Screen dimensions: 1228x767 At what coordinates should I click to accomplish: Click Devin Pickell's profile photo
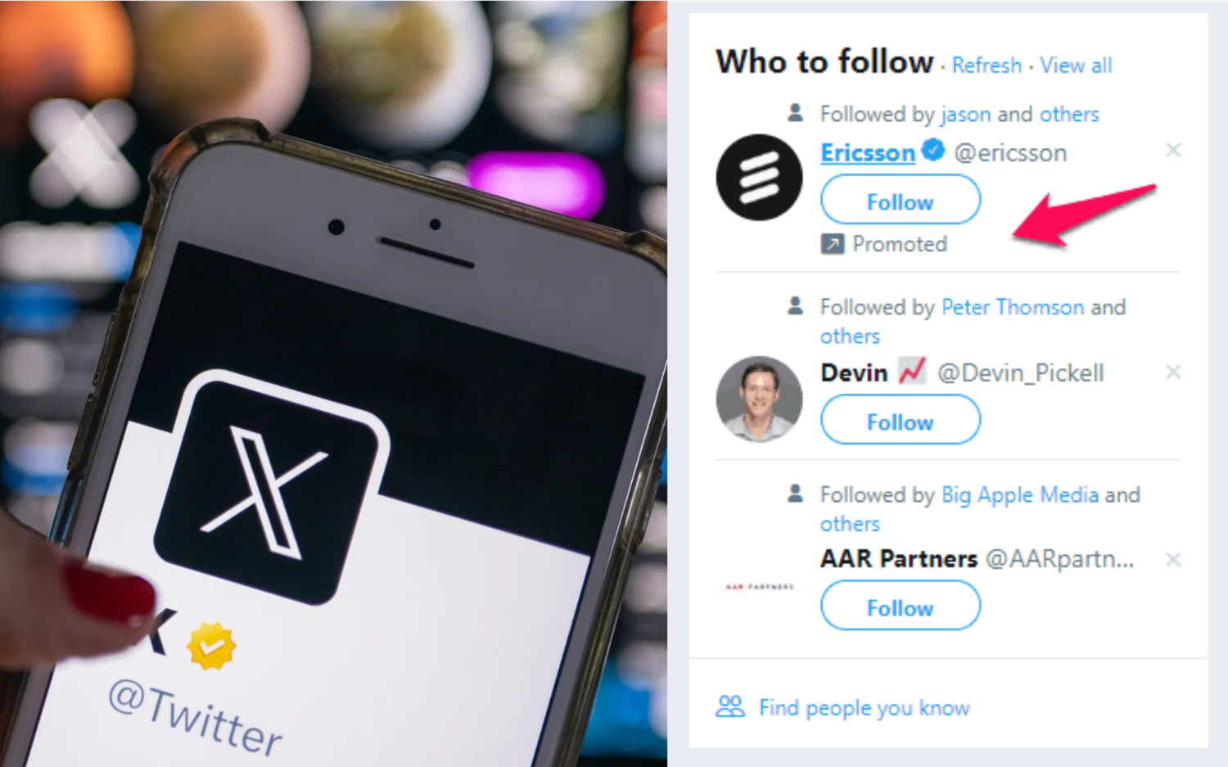[759, 399]
